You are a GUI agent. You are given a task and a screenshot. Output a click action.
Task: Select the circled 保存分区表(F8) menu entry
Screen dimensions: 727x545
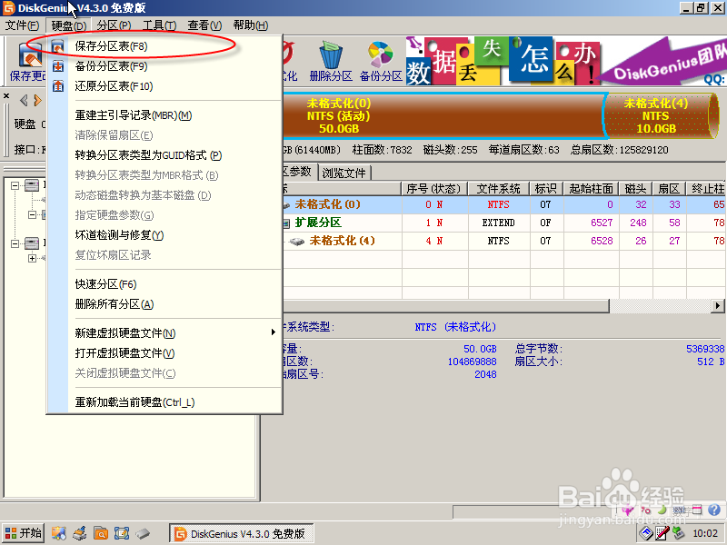pyautogui.click(x=109, y=46)
